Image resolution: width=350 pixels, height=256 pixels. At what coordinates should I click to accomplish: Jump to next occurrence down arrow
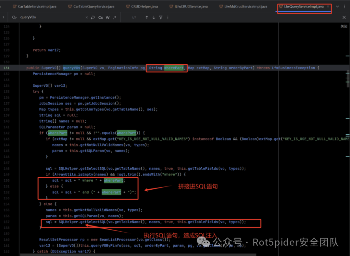154,17
